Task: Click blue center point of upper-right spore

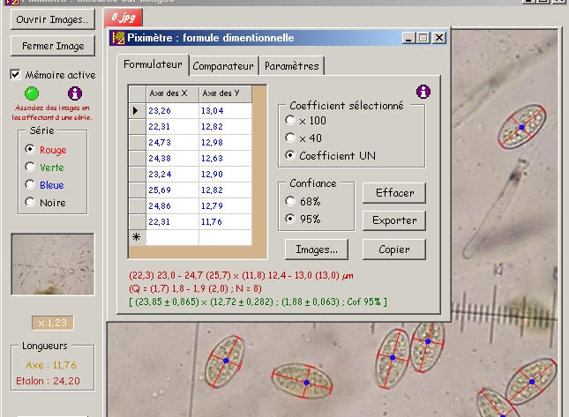Action: click(522, 127)
